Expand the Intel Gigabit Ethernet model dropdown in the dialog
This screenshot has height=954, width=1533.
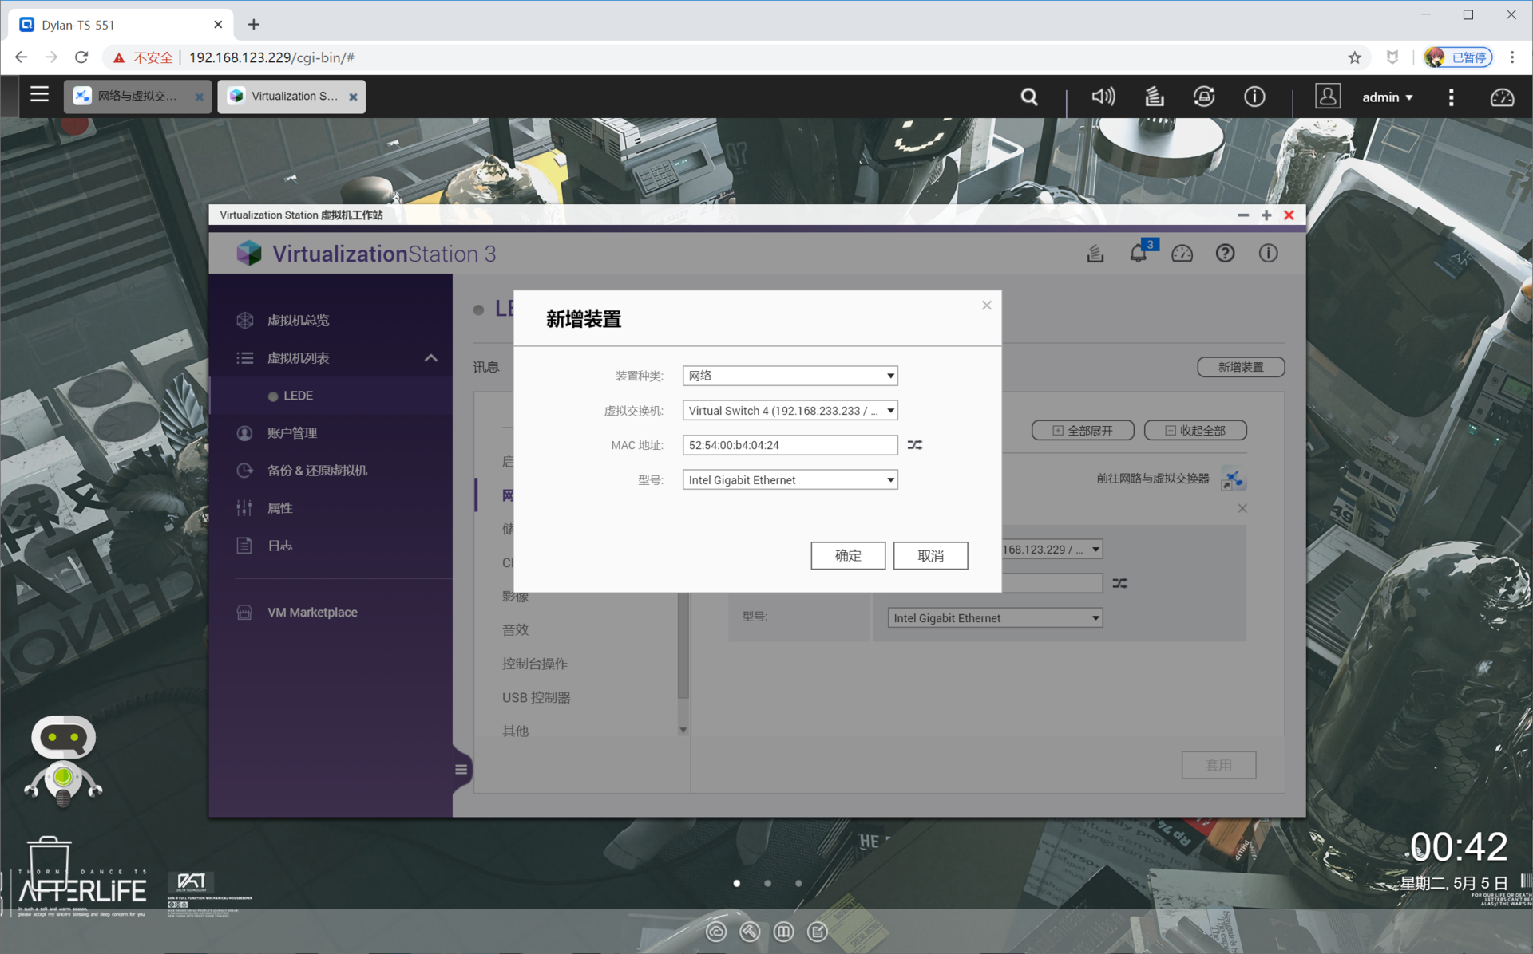(790, 480)
